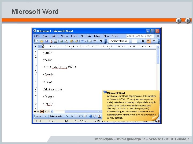Image resolution: width=193 pixels, height=144 pixels.
Task: Click the print icon in the toolbar
Action: tap(61, 41)
